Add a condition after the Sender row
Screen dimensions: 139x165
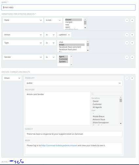click(132, 57)
